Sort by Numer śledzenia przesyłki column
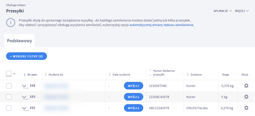The width and height of the screenshot is (255, 116). click(150, 73)
